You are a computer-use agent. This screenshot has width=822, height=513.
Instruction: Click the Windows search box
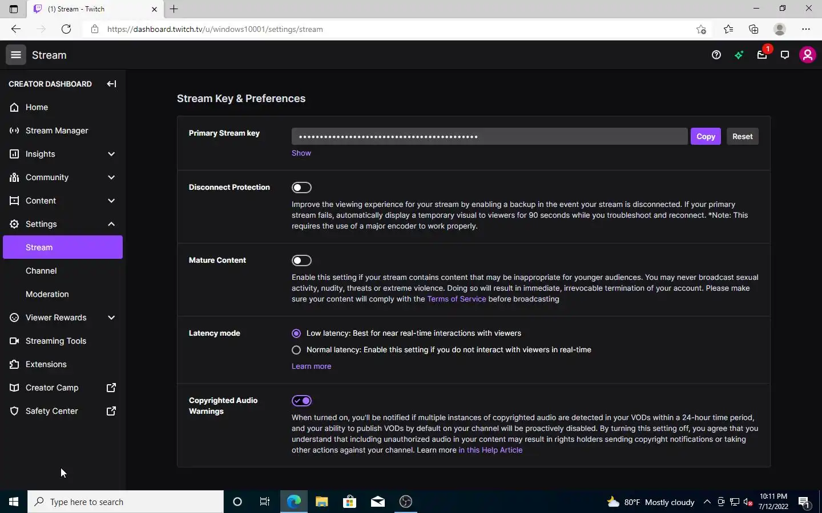(126, 502)
